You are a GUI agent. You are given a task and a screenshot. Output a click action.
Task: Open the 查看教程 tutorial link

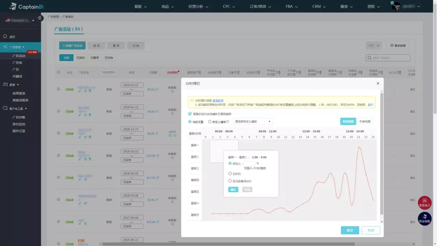(218, 101)
